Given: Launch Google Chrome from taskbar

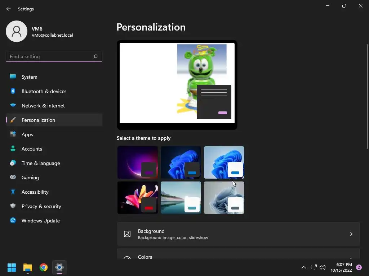Looking at the screenshot, I should (44, 267).
